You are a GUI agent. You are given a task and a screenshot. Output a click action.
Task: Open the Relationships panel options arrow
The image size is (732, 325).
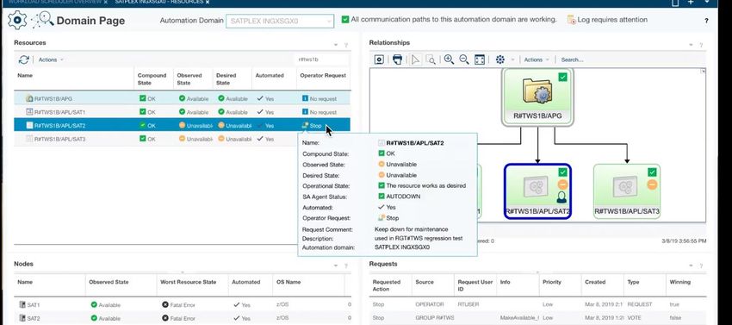(691, 45)
